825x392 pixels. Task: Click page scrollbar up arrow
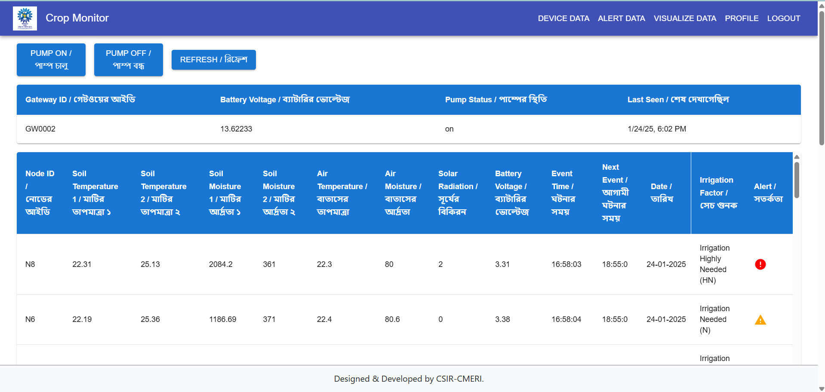point(821,5)
